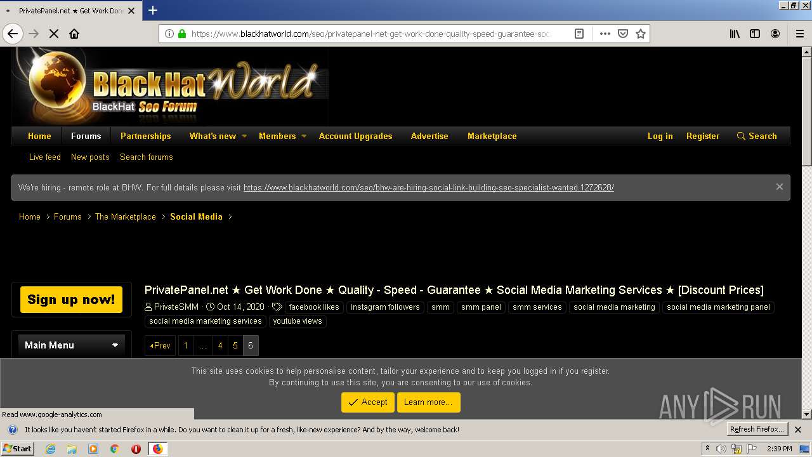The height and width of the screenshot is (457, 812).
Task: Launch Internet Explorer from taskbar
Action: click(50, 449)
